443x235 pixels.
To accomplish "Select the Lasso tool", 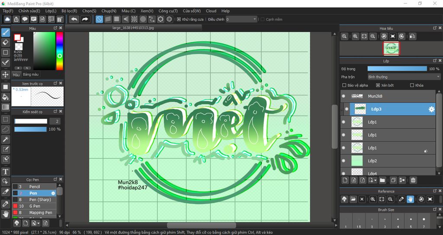I will (5, 129).
